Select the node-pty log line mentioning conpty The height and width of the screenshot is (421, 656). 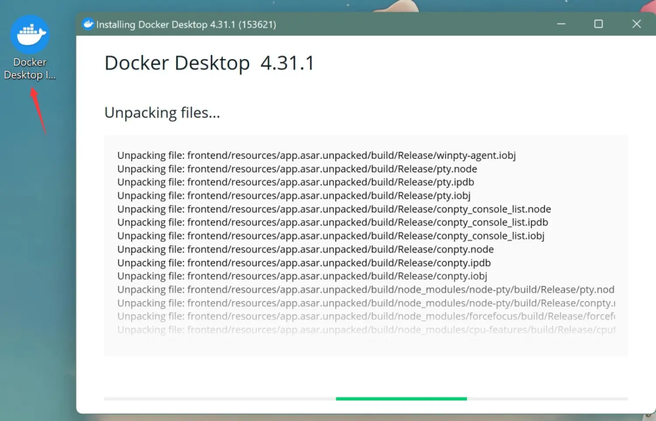pyautogui.click(x=366, y=303)
